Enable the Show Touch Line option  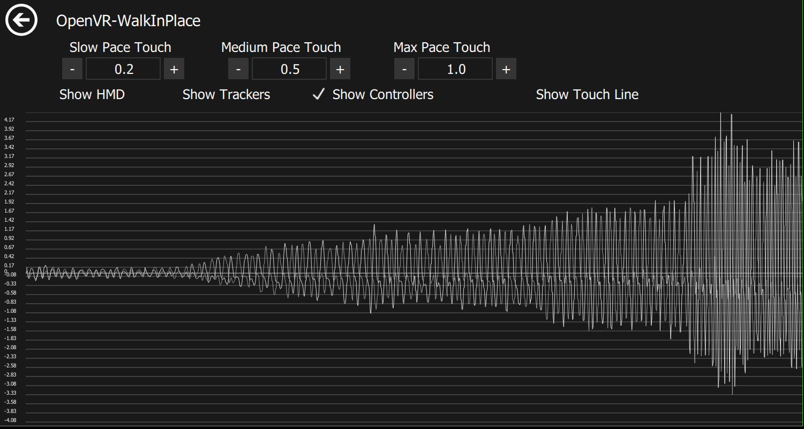pos(587,95)
